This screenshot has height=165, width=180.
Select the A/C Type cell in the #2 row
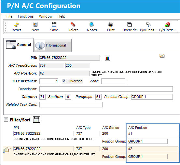(88, 149)
